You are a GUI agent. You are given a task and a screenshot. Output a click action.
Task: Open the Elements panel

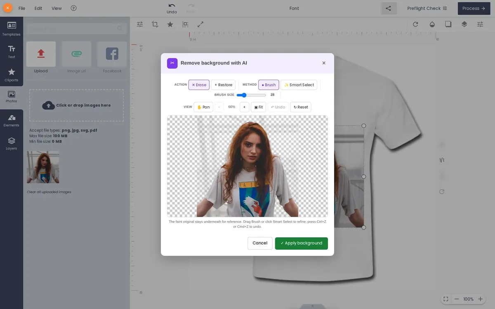(12, 120)
